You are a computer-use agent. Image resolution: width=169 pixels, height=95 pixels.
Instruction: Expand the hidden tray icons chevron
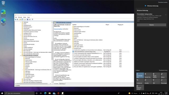point(139,93)
